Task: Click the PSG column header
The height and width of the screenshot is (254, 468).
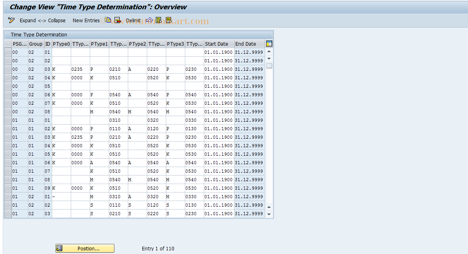Action: pyautogui.click(x=20, y=44)
